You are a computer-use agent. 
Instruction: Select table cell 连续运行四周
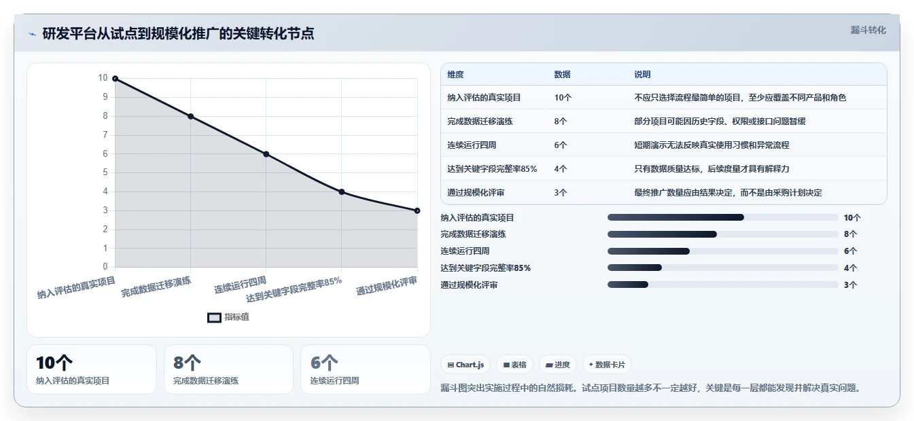[472, 145]
